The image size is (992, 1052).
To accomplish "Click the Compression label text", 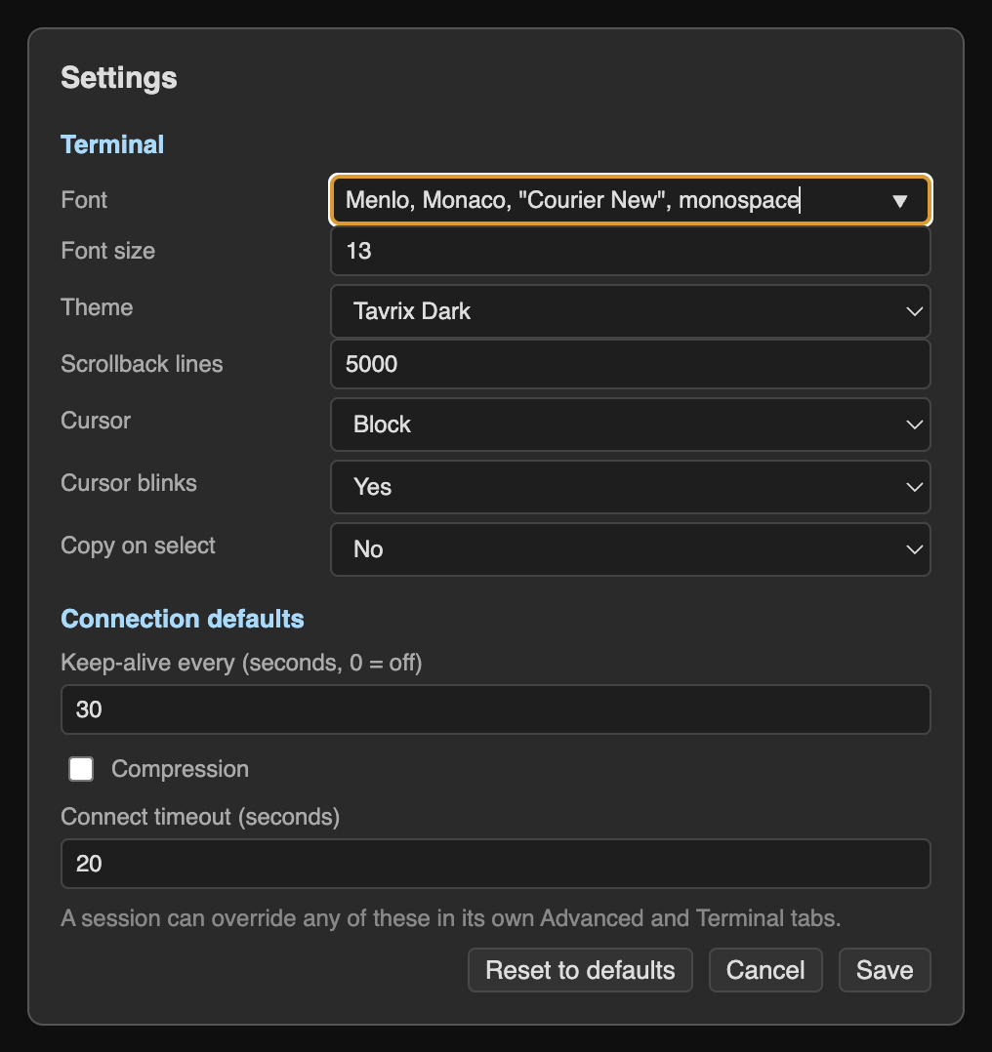I will (180, 769).
